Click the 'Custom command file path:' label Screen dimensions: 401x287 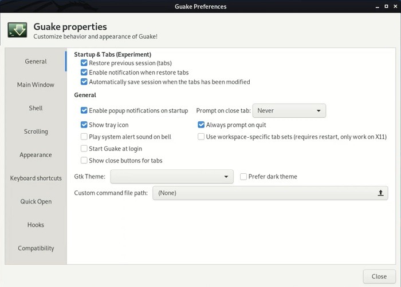click(111, 193)
